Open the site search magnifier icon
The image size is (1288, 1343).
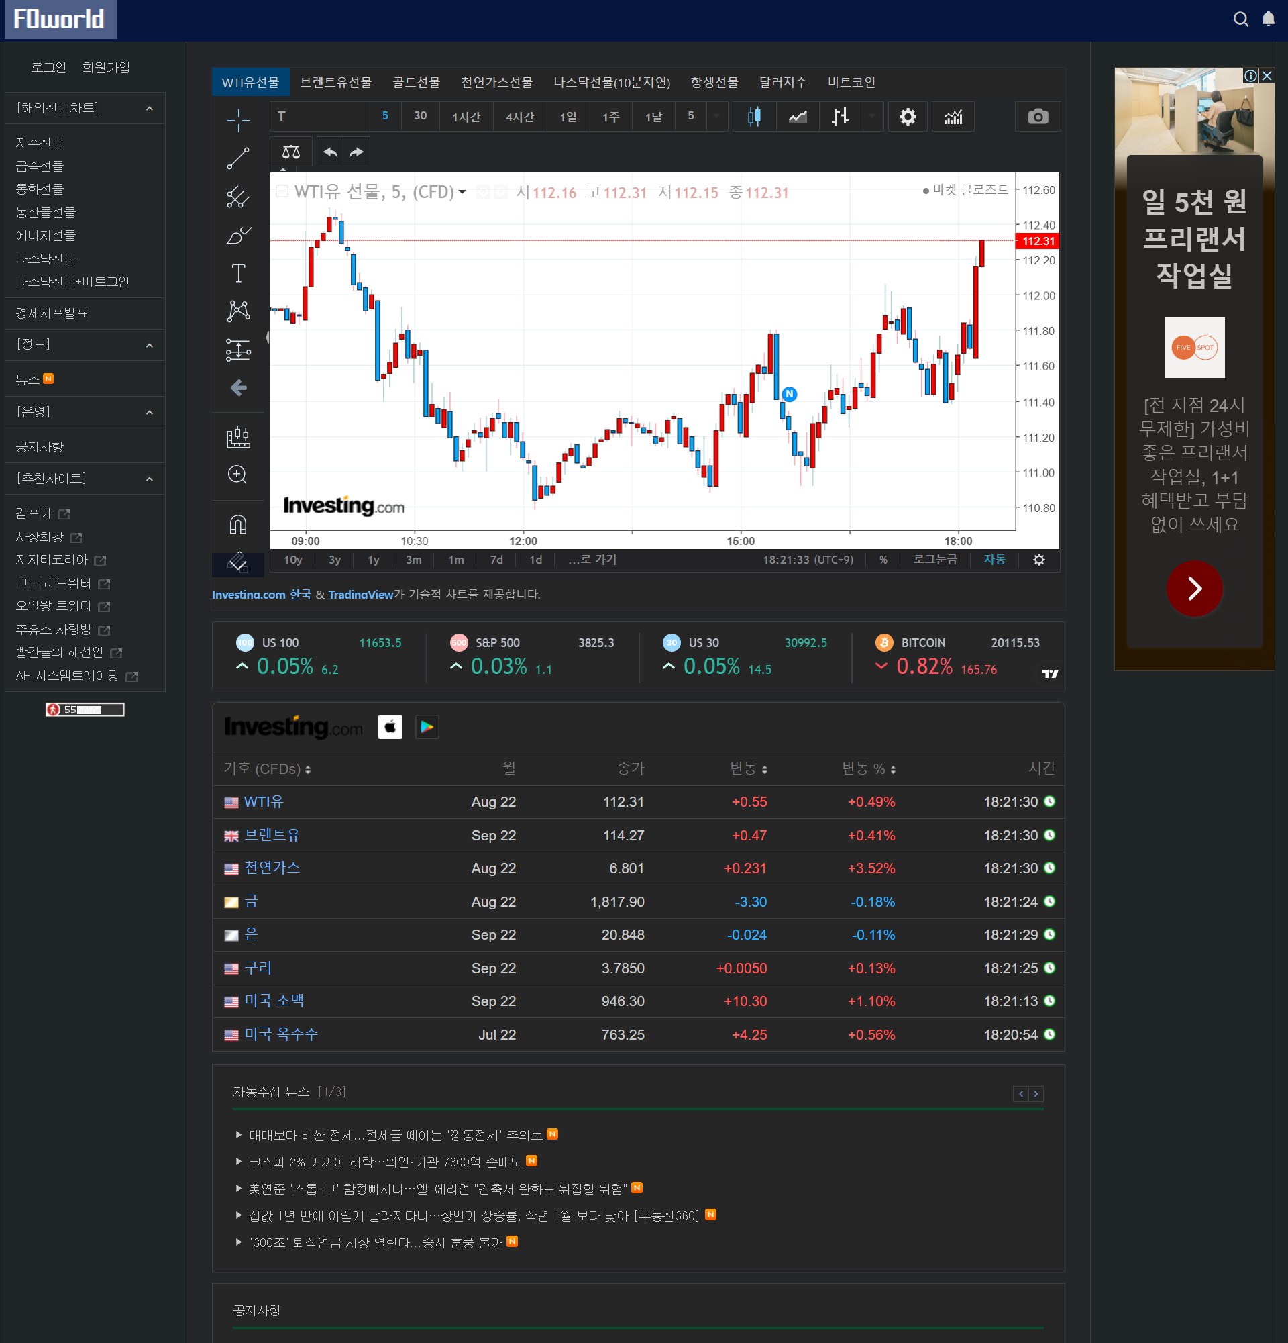[x=1240, y=19]
